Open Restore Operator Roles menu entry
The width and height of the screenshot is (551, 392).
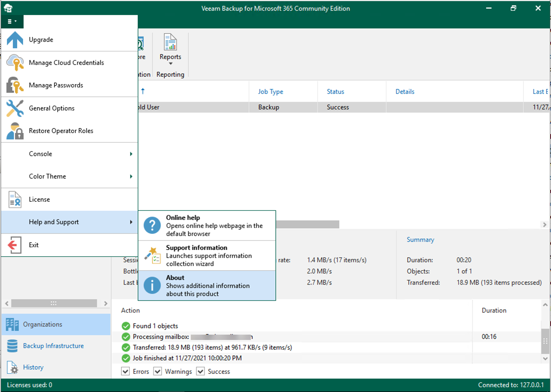coord(69,131)
